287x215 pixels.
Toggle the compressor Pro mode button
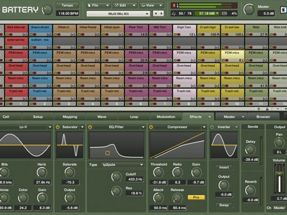pyautogui.click(x=196, y=197)
